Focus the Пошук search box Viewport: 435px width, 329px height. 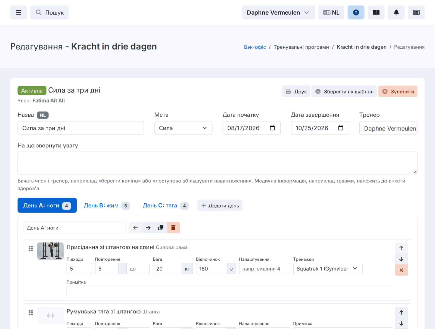49,13
